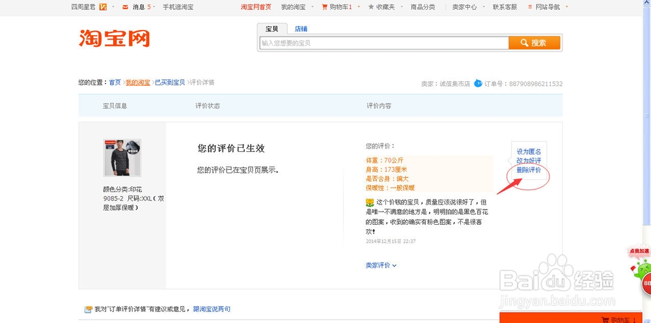Click the flower rating icon in review
The height and width of the screenshot is (323, 651).
tap(370, 203)
